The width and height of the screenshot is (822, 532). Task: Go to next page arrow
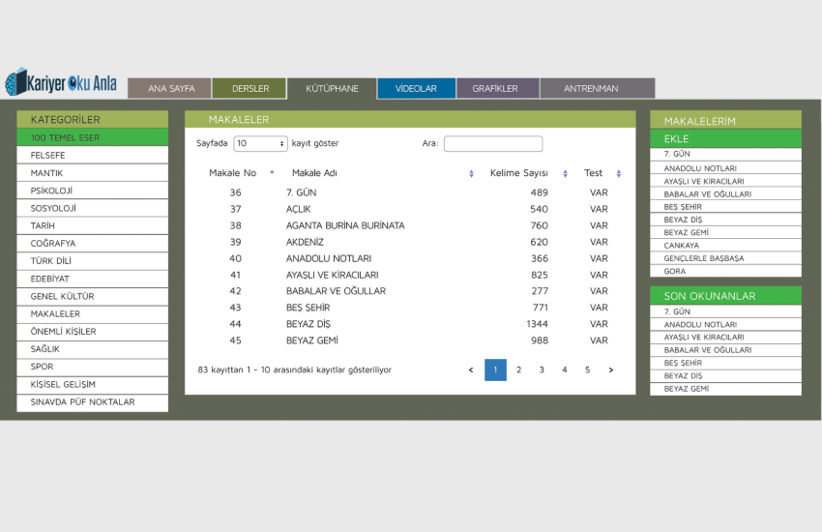pyautogui.click(x=610, y=369)
